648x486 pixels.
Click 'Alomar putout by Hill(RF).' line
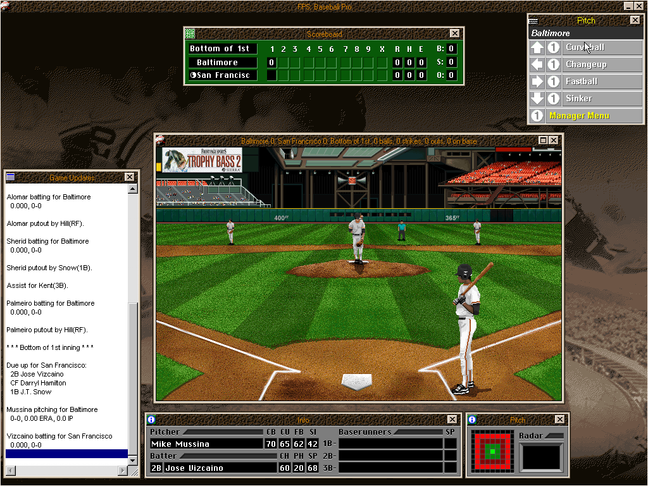pyautogui.click(x=46, y=223)
